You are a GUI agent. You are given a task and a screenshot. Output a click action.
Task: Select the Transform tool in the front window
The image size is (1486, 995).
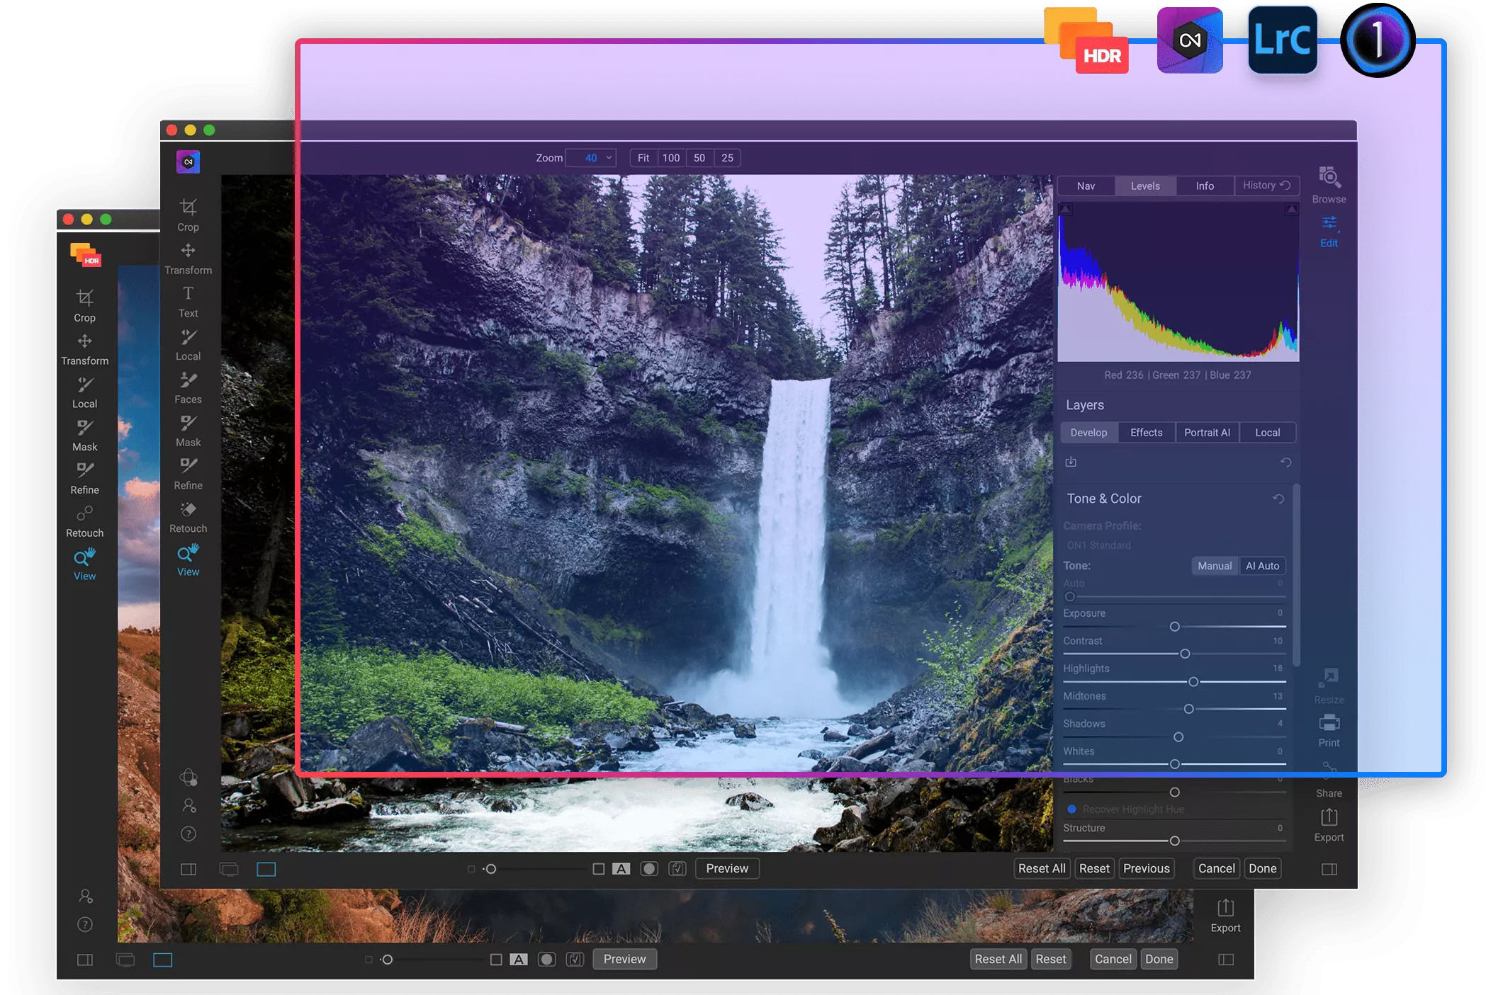pyautogui.click(x=188, y=258)
